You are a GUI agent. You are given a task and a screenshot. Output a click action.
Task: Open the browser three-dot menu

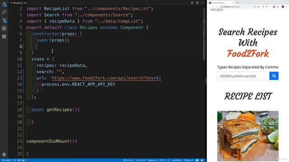[x=287, y=7]
